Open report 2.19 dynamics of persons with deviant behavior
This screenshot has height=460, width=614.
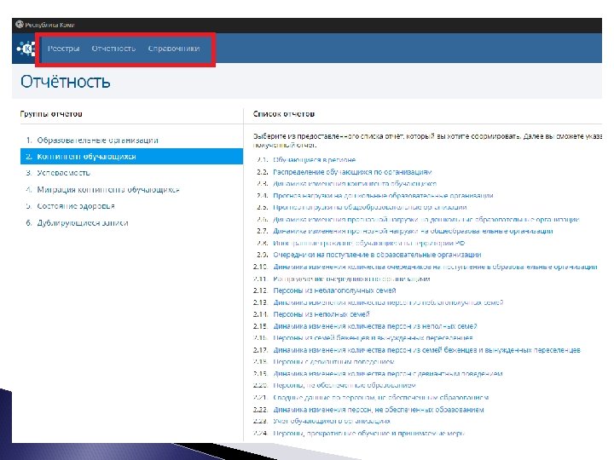click(388, 374)
